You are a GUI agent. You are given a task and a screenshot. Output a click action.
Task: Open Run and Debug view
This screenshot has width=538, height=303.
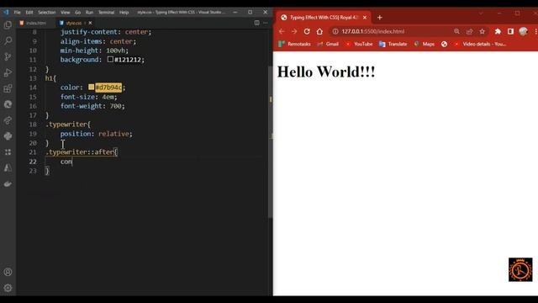[x=8, y=72]
